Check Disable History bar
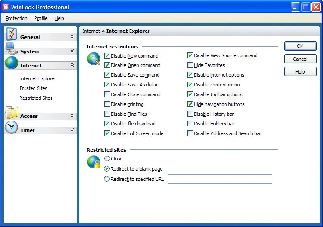 pyautogui.click(x=190, y=114)
